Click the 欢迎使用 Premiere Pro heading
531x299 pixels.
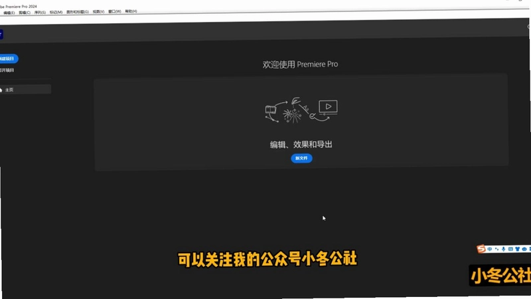point(301,64)
